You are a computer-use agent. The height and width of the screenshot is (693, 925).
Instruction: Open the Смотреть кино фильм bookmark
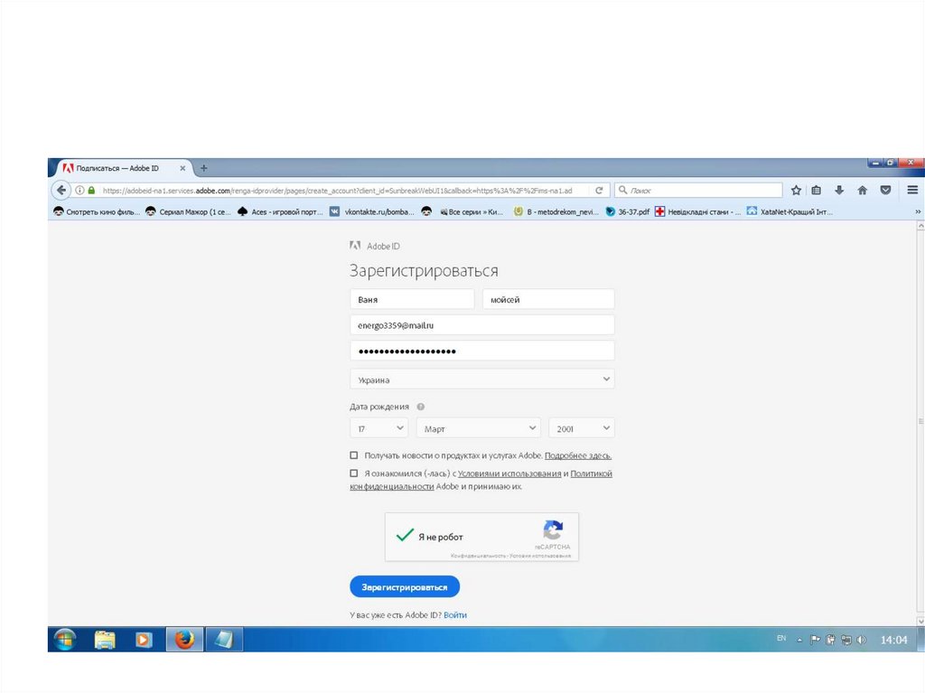(98, 212)
